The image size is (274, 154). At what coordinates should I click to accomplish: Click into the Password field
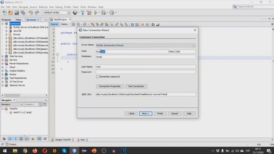pyautogui.click(x=146, y=72)
